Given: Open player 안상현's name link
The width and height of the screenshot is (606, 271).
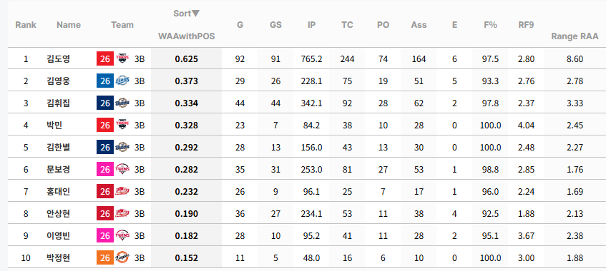Looking at the screenshot, I should click(58, 213).
